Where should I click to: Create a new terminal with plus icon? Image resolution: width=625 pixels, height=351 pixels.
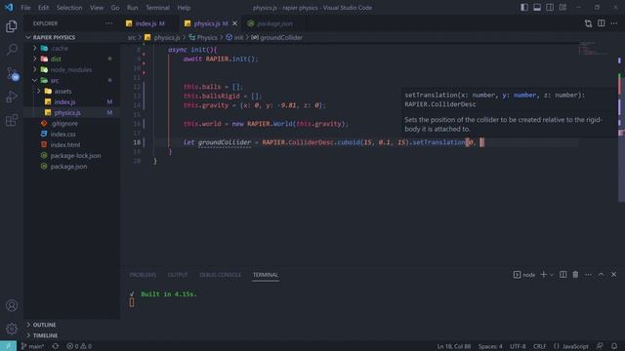(543, 275)
